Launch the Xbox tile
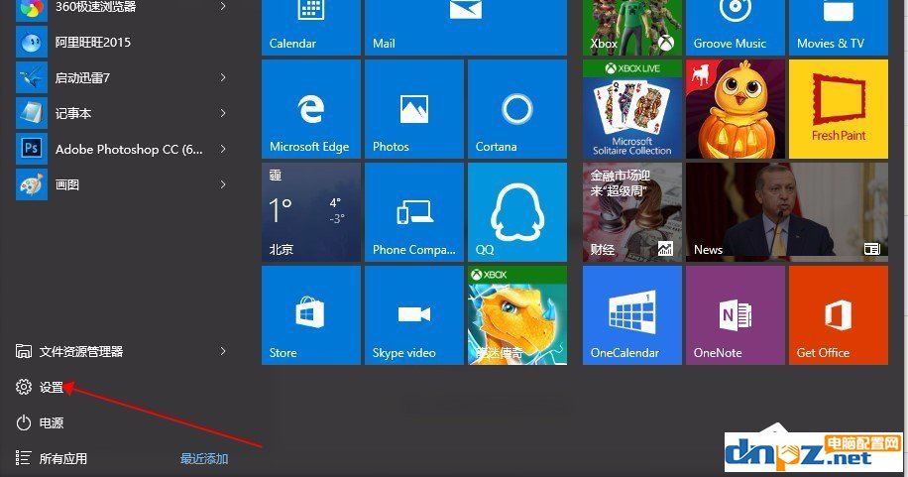 pos(631,27)
